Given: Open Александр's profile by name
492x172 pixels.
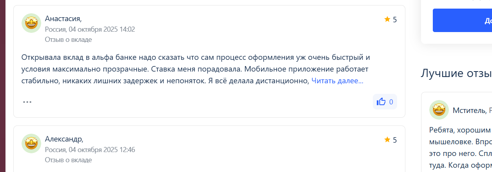Looking at the screenshot, I should (x=64, y=139).
